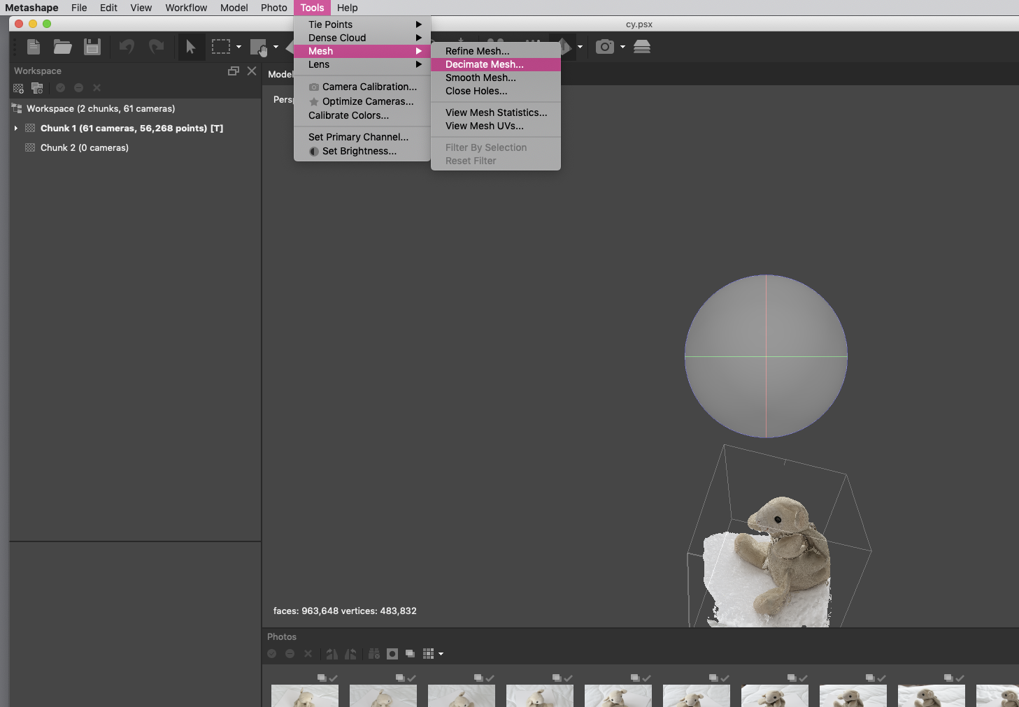Select Chunk 2 in the Workspace tree

pos(84,148)
